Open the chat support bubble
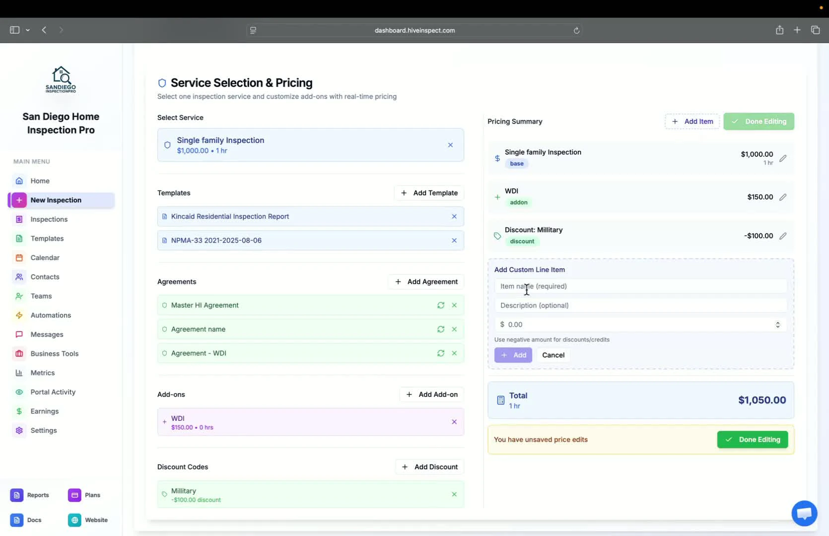 [x=804, y=513]
